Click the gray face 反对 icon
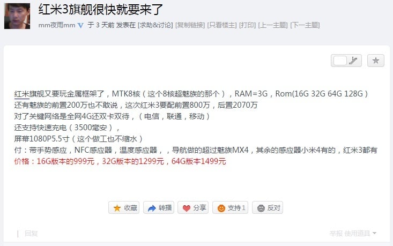 click(261, 208)
